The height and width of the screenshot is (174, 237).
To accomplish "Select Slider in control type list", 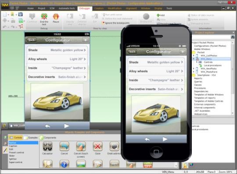I will [12, 156].
